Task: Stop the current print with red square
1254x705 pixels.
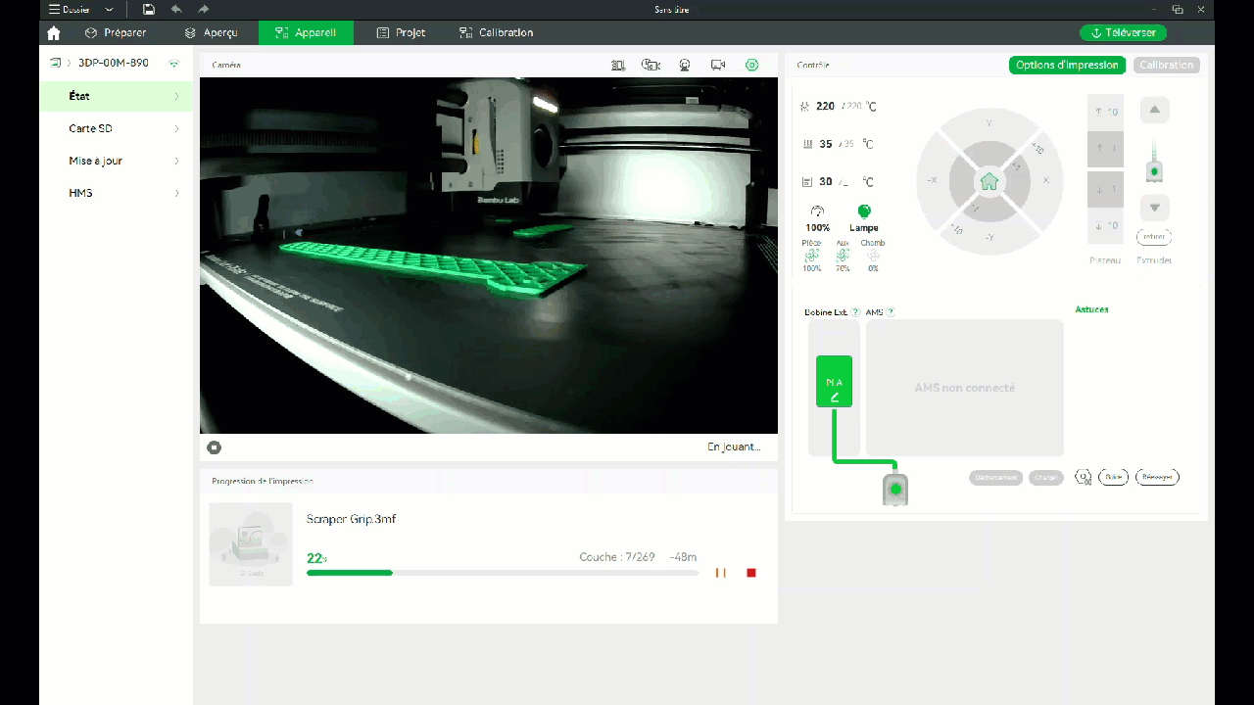Action: (751, 573)
